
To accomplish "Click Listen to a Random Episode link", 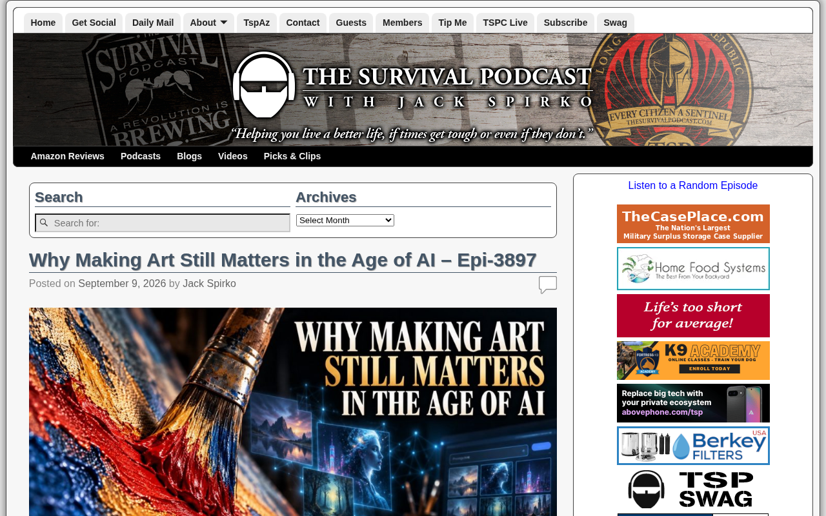I will coord(693,186).
